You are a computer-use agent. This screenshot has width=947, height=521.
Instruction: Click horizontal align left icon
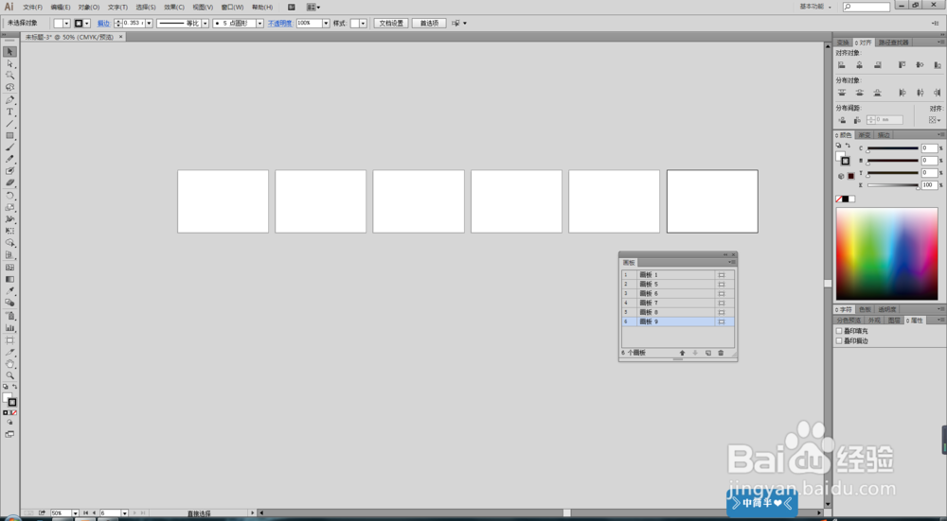(841, 64)
